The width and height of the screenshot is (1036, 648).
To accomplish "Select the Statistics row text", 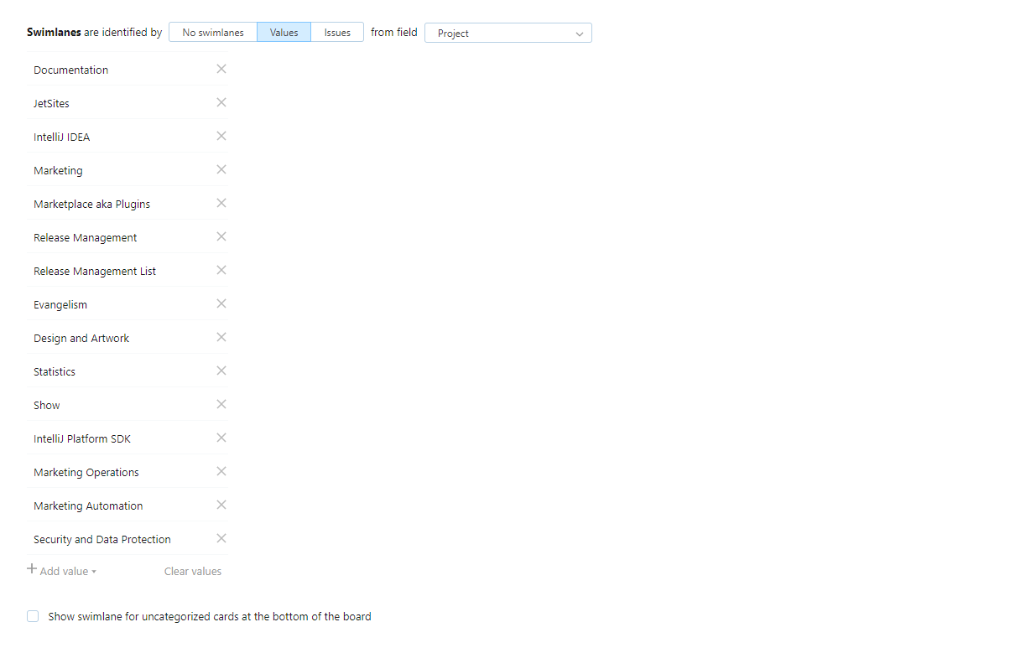I will tap(55, 371).
